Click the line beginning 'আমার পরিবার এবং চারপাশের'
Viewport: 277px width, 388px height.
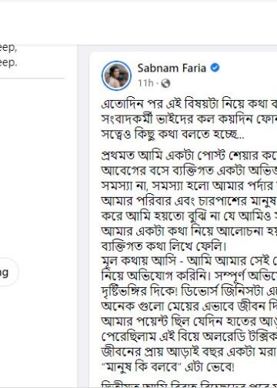click(189, 201)
